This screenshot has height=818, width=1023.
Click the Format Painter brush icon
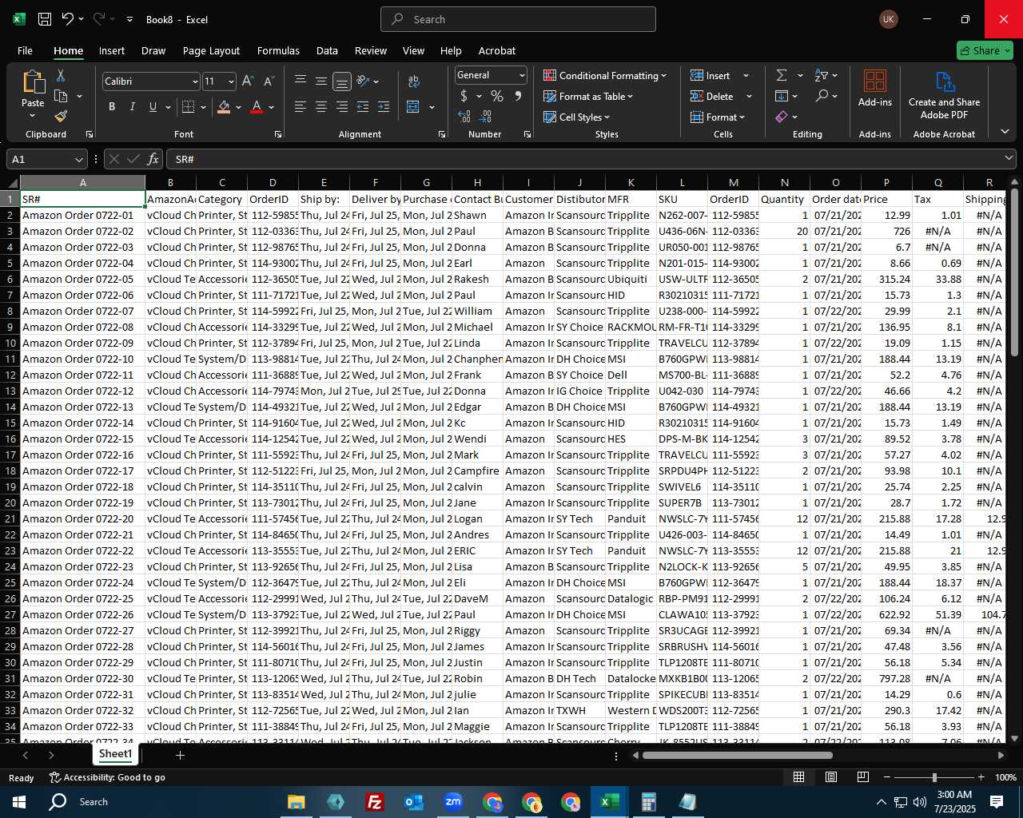pyautogui.click(x=61, y=117)
